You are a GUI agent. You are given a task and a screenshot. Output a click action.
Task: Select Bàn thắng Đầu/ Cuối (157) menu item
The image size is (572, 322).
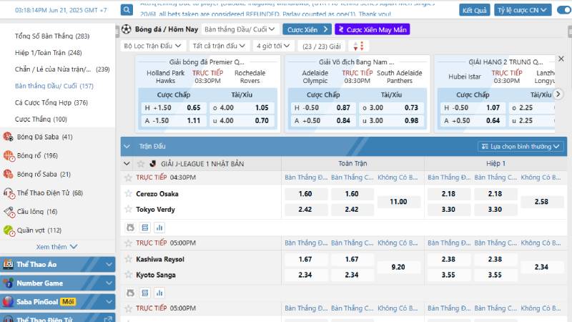pyautogui.click(x=54, y=86)
